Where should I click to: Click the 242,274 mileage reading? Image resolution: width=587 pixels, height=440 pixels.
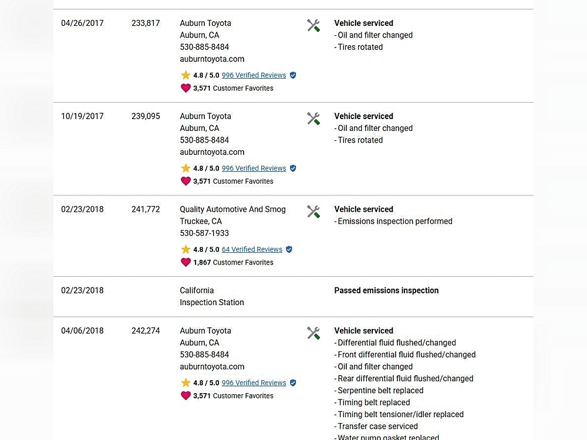coord(146,331)
